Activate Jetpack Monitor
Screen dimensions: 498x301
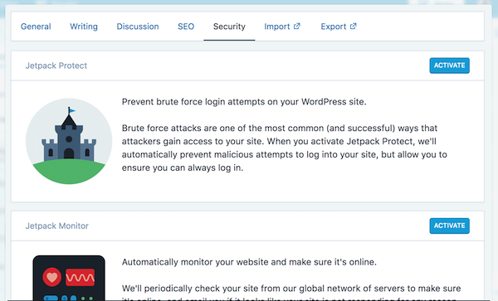[449, 226]
